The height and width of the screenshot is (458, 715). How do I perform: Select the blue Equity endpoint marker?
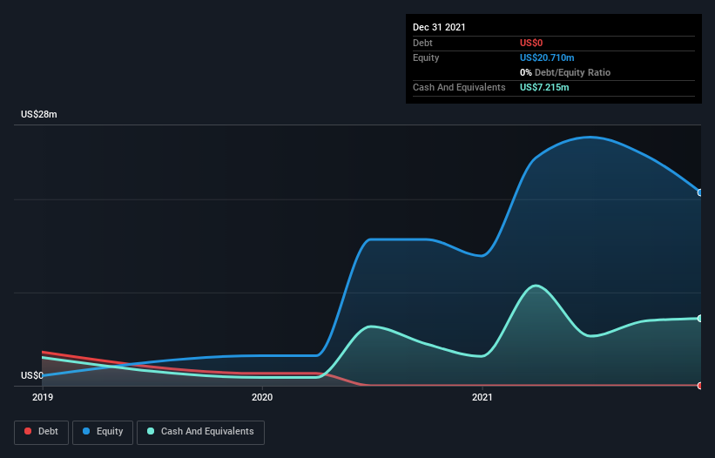[x=700, y=192]
